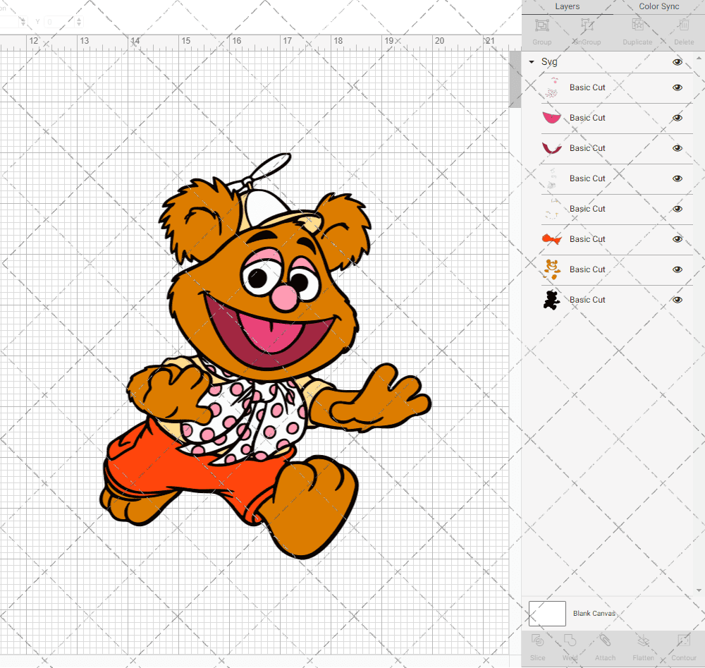The image size is (705, 668).
Task: Select Basic Cut text of pink tongue layer
Action: (587, 118)
